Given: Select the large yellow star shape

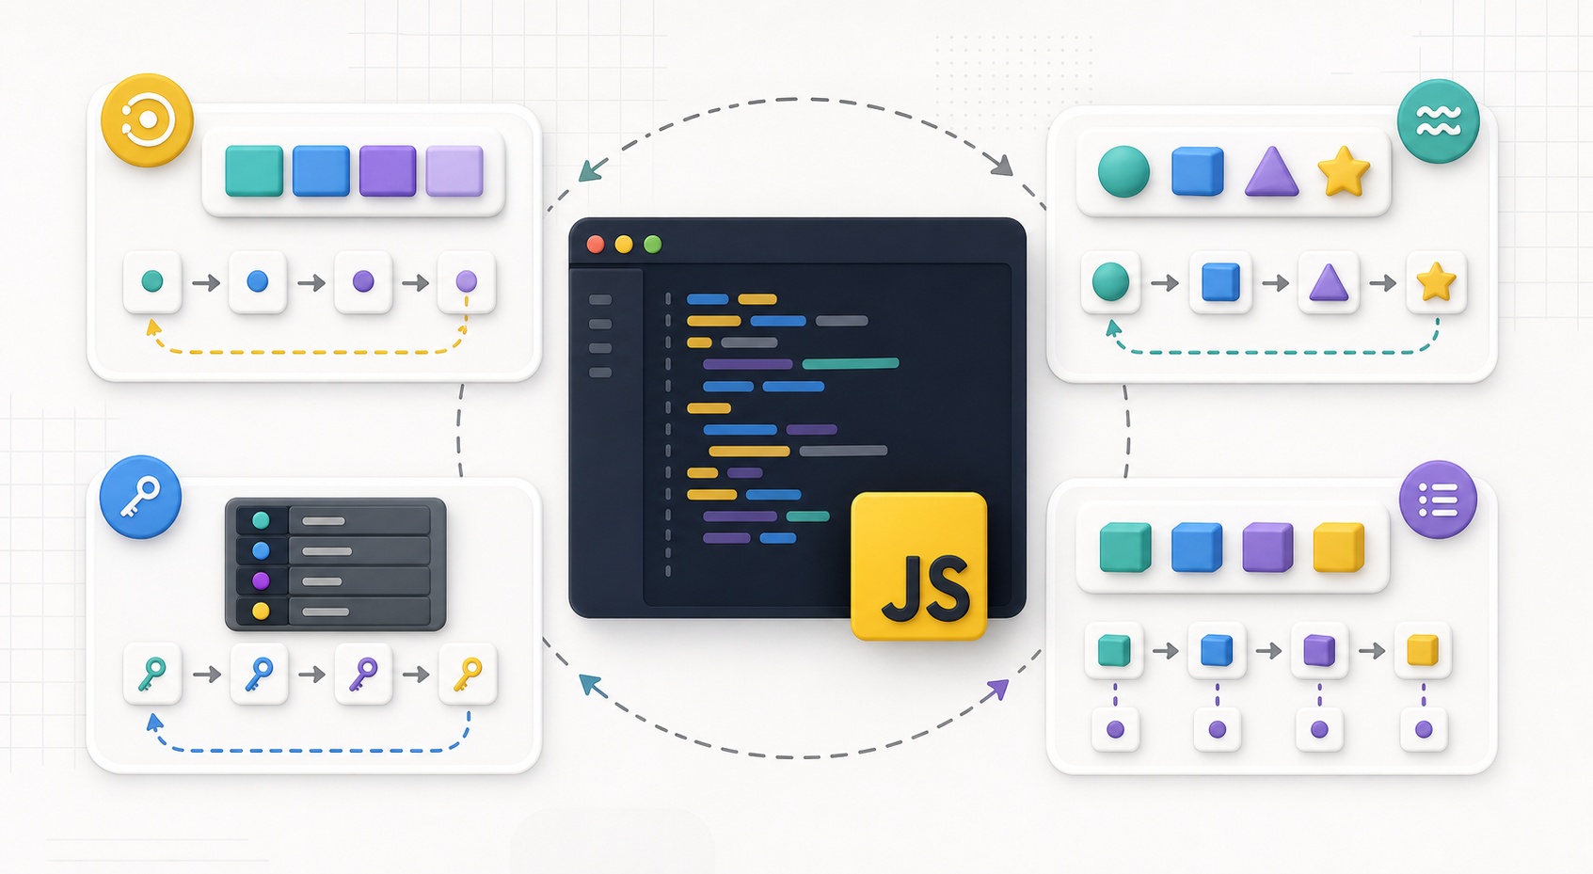Looking at the screenshot, I should (x=1344, y=171).
